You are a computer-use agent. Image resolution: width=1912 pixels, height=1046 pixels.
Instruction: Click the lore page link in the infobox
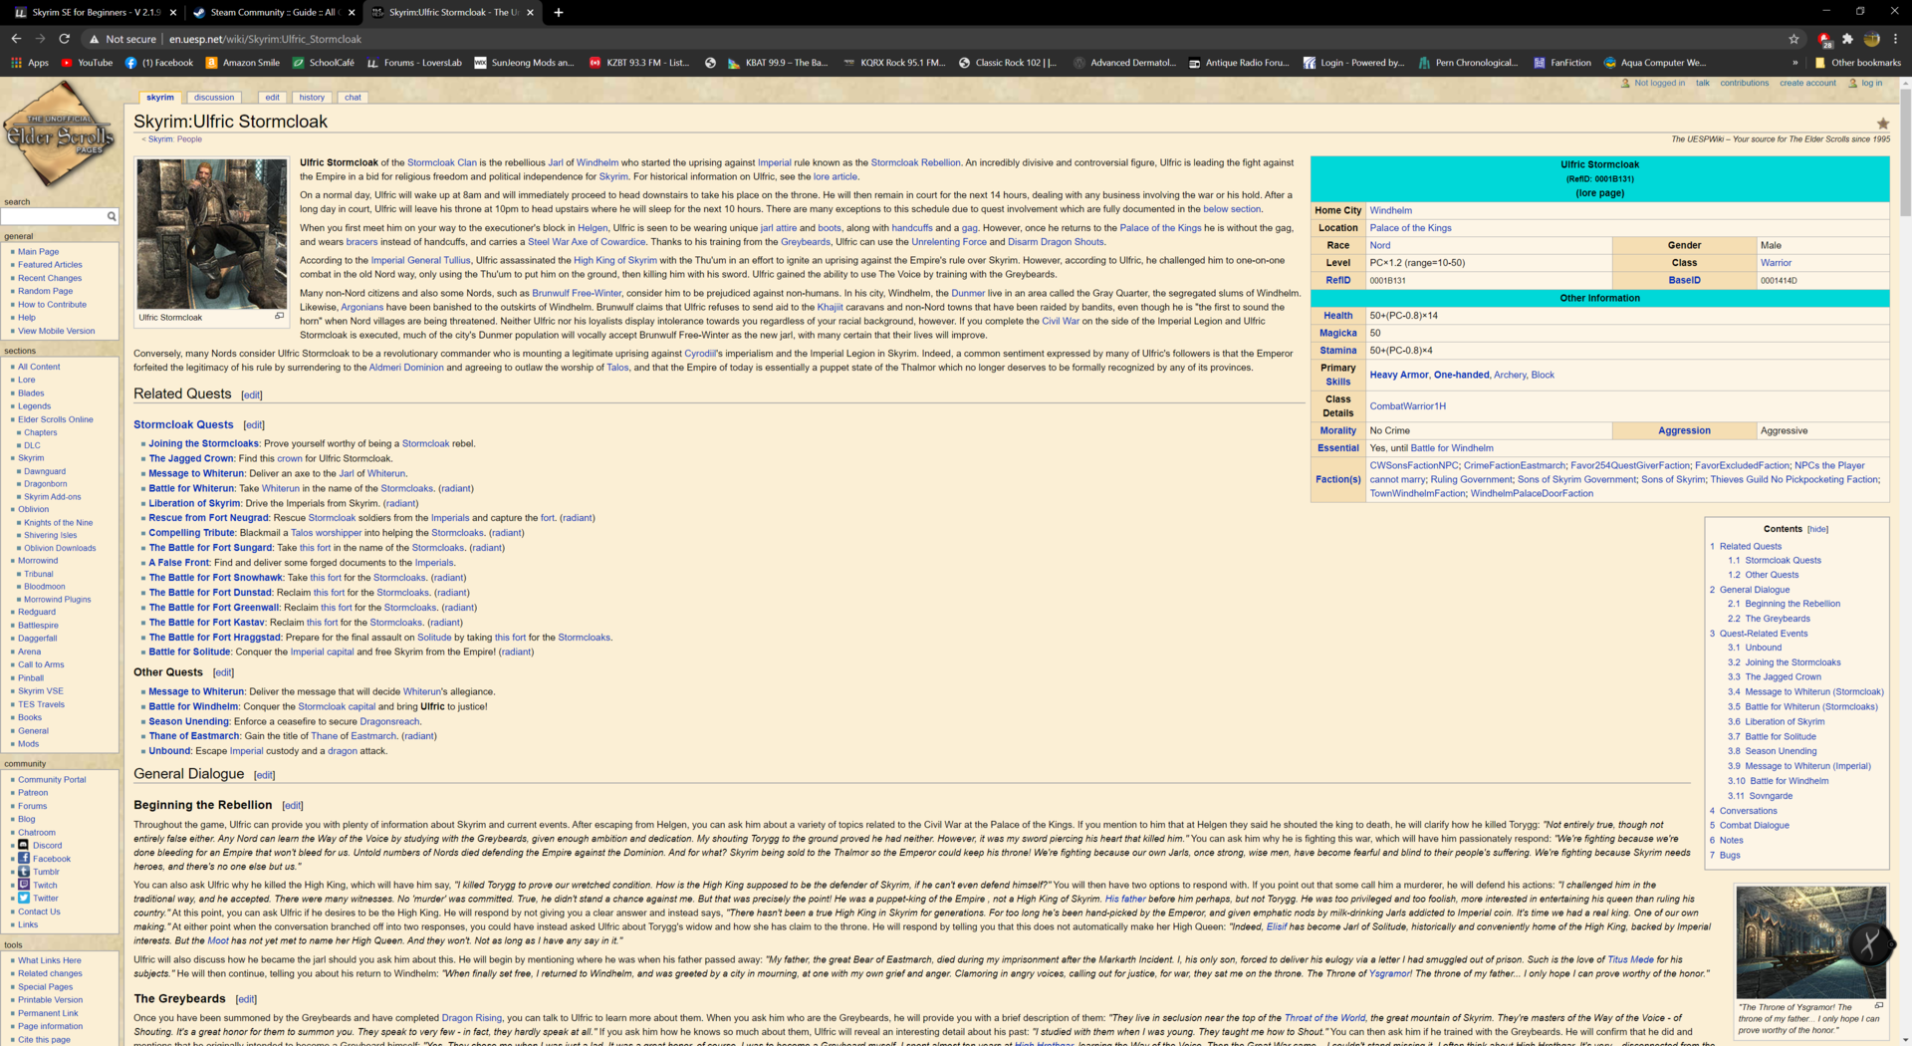1599,193
